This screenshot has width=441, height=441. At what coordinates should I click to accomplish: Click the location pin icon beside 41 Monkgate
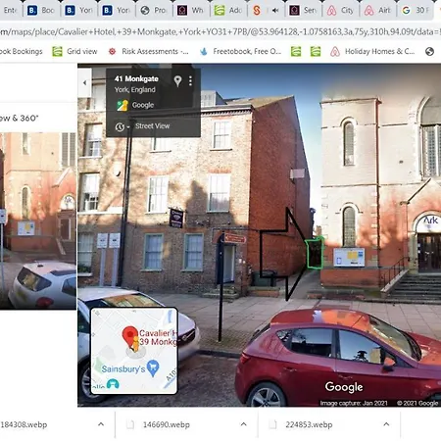177,80
